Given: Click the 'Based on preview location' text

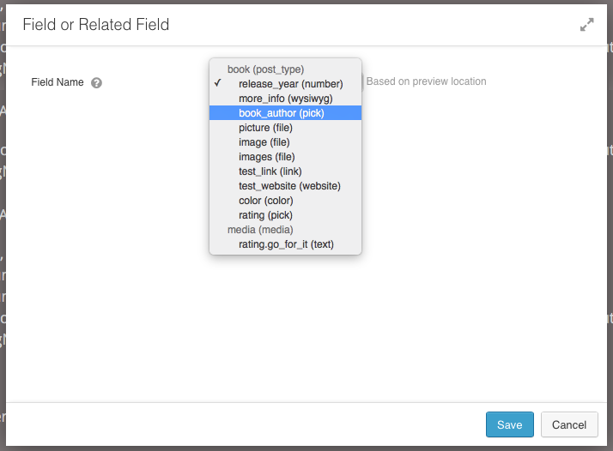Looking at the screenshot, I should tap(426, 81).
